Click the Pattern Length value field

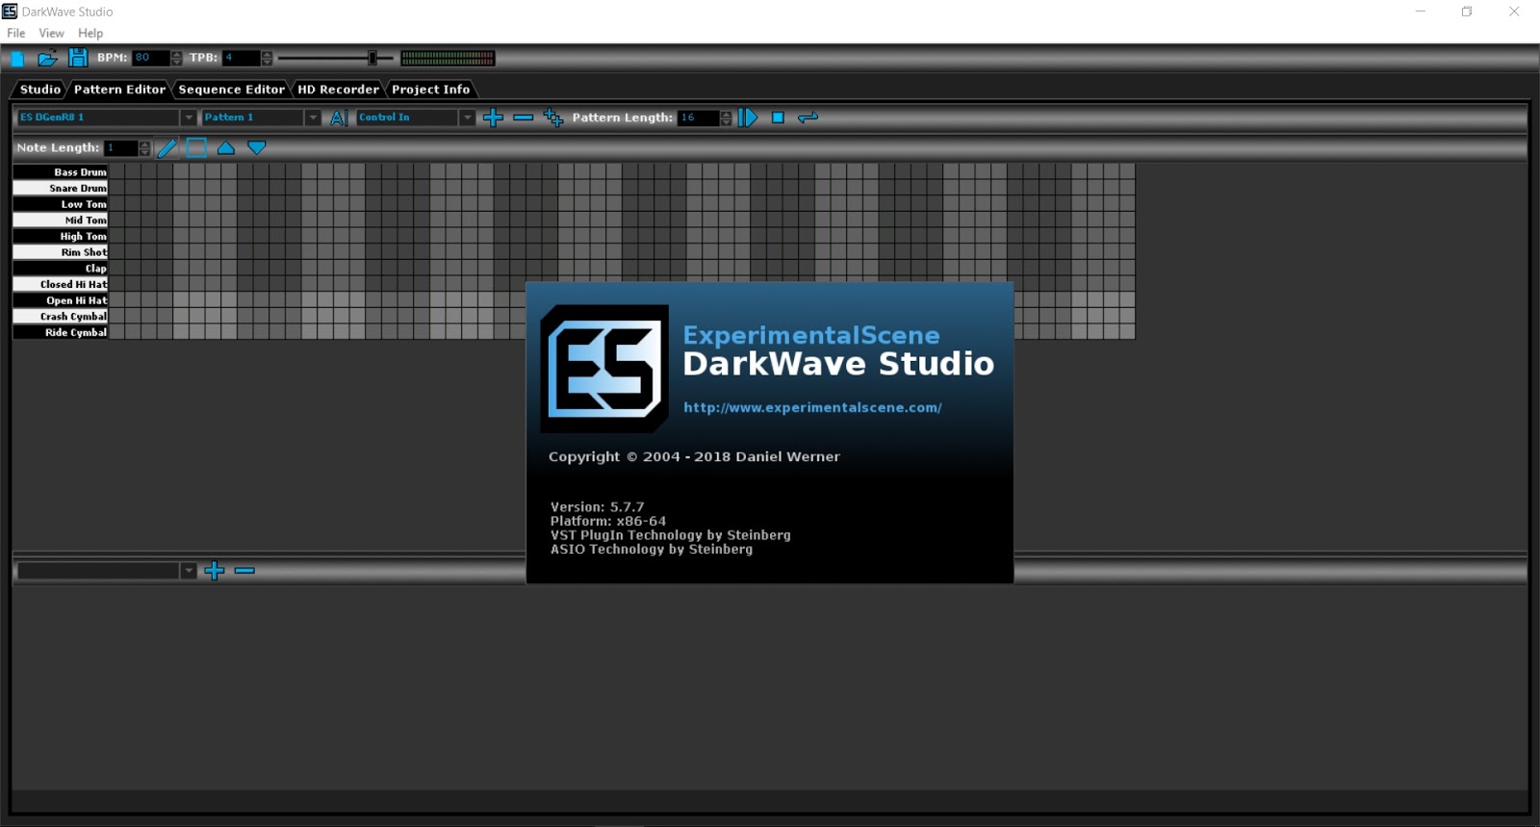(699, 117)
